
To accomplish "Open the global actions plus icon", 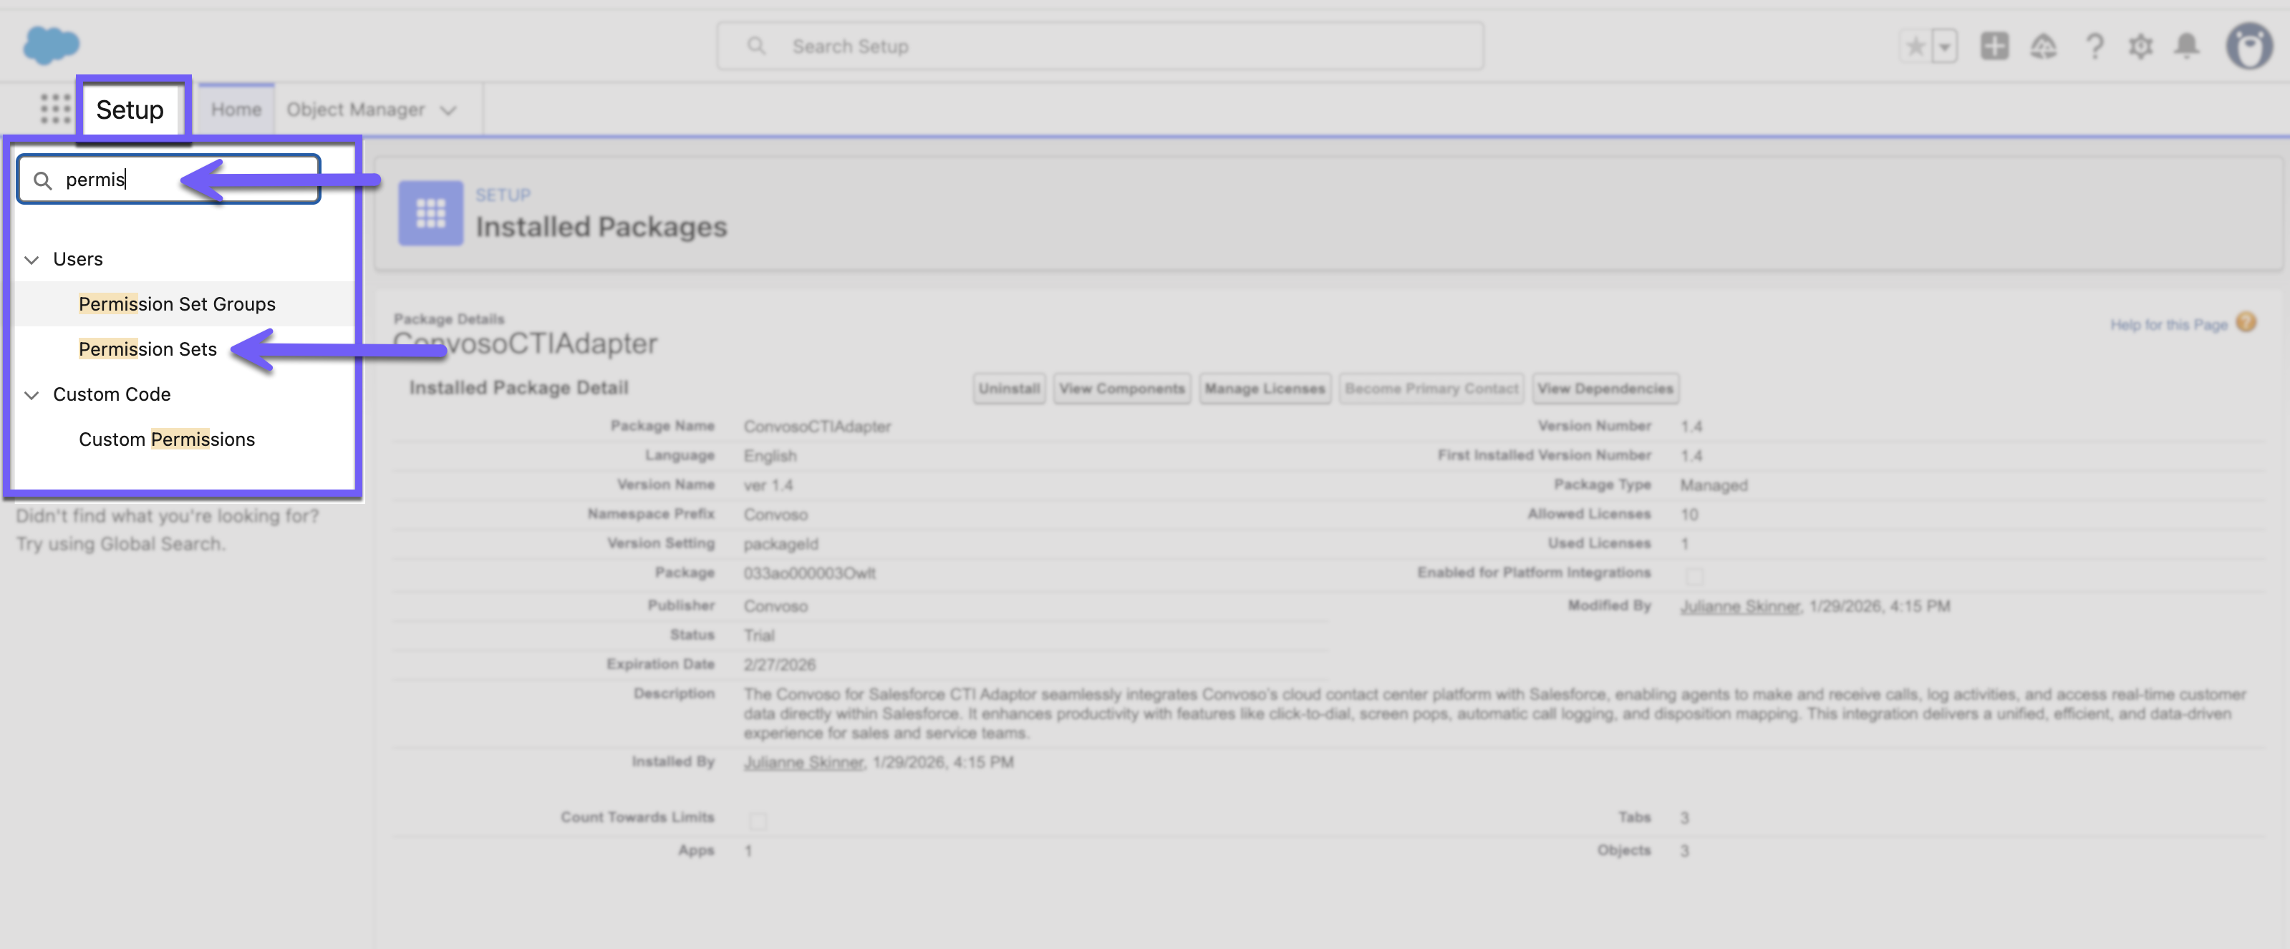I will 1994,47.
